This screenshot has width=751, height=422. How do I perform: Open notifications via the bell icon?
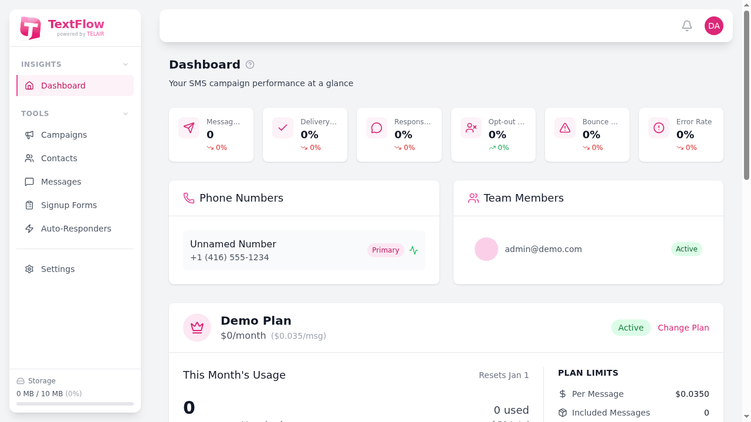[686, 26]
